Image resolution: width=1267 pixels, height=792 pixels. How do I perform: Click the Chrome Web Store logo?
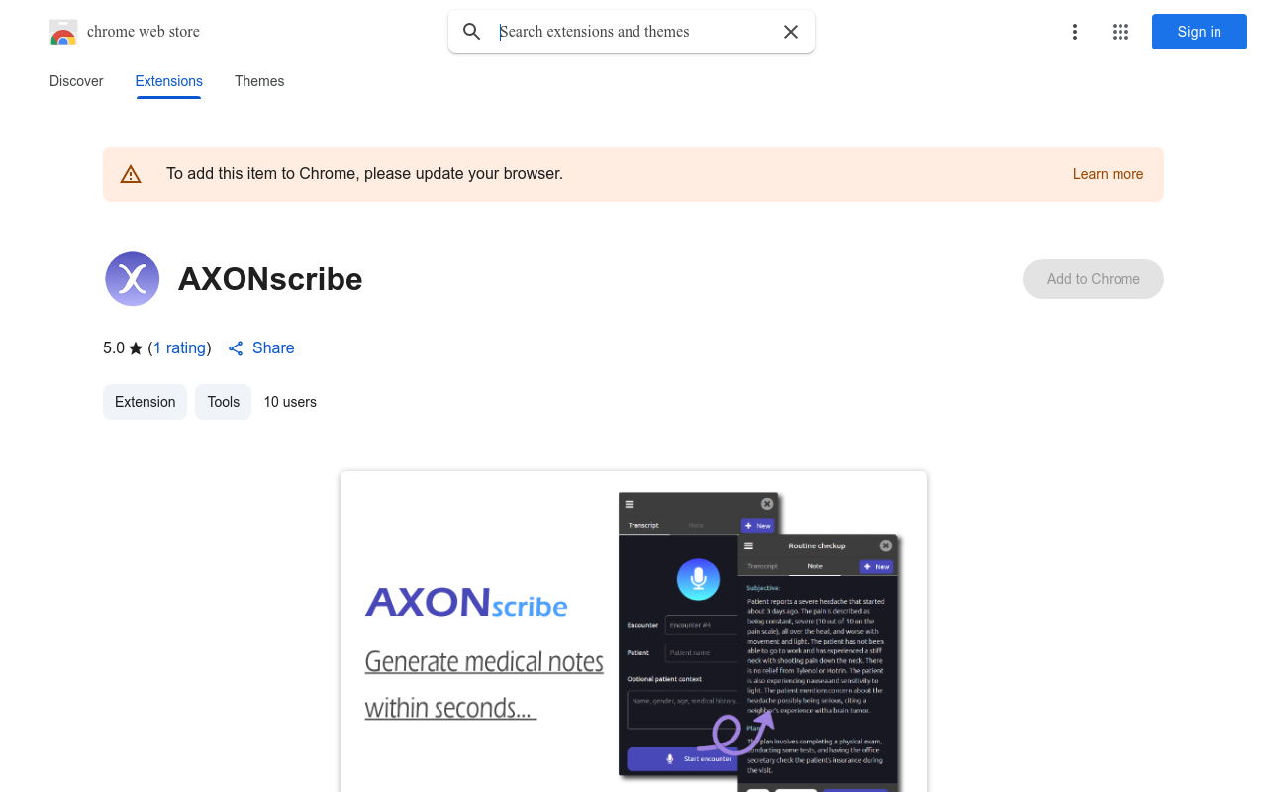[63, 32]
